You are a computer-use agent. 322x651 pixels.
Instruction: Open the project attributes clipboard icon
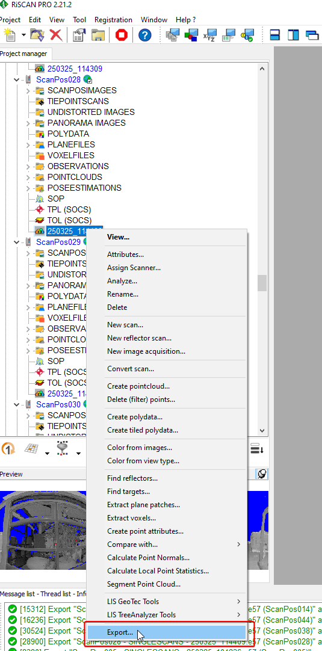tap(79, 35)
